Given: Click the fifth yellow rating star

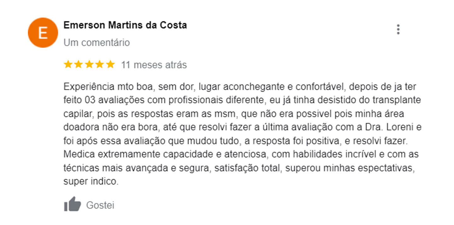Looking at the screenshot, I should point(110,65).
